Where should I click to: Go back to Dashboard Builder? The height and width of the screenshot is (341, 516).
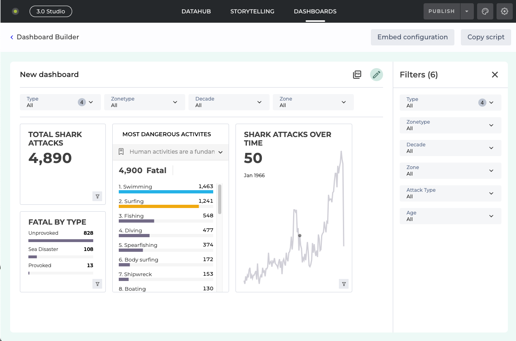[45, 37]
